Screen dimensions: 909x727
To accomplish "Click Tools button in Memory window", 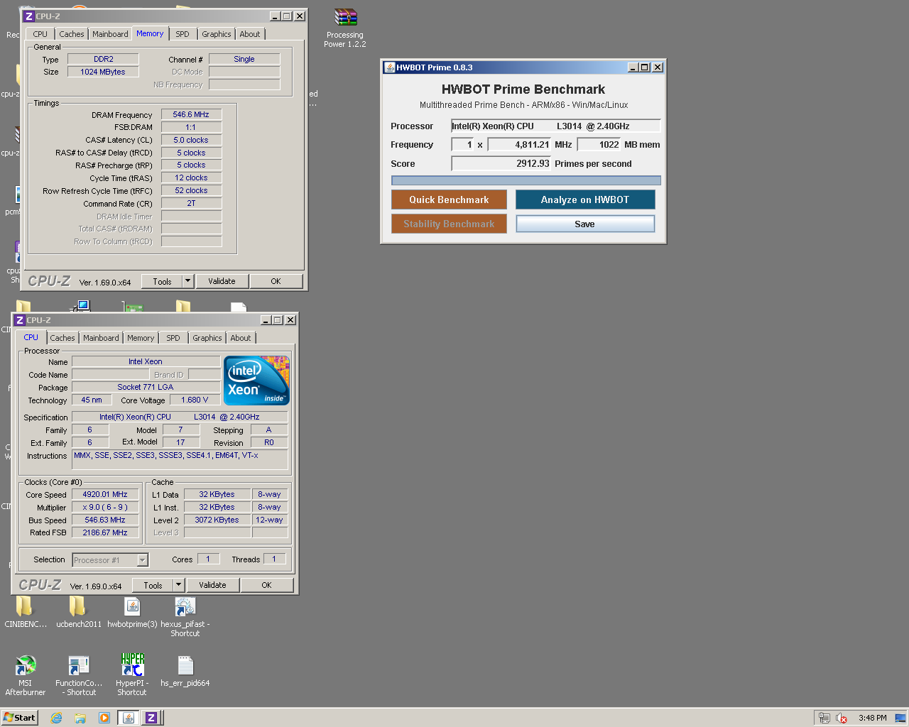I will pos(162,281).
